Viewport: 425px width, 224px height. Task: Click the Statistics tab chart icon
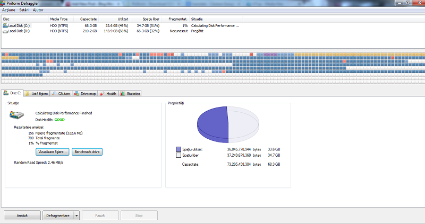point(123,94)
